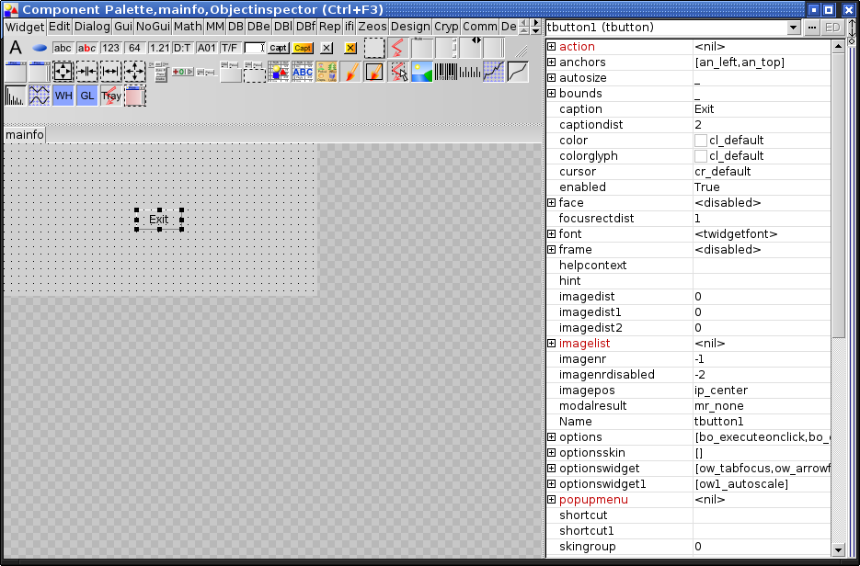Select the orange X checkbox component
Viewport: 860px width, 566px height.
pyautogui.click(x=350, y=48)
